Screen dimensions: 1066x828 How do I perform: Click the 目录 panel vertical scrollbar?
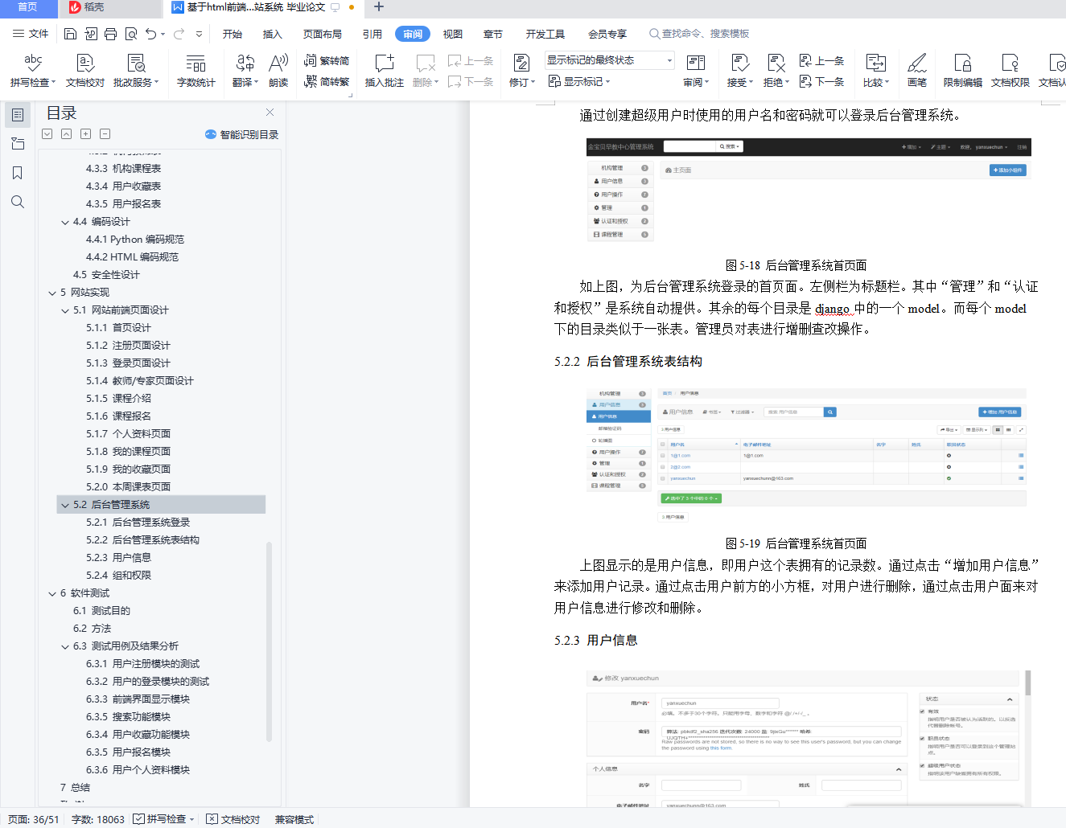[269, 641]
